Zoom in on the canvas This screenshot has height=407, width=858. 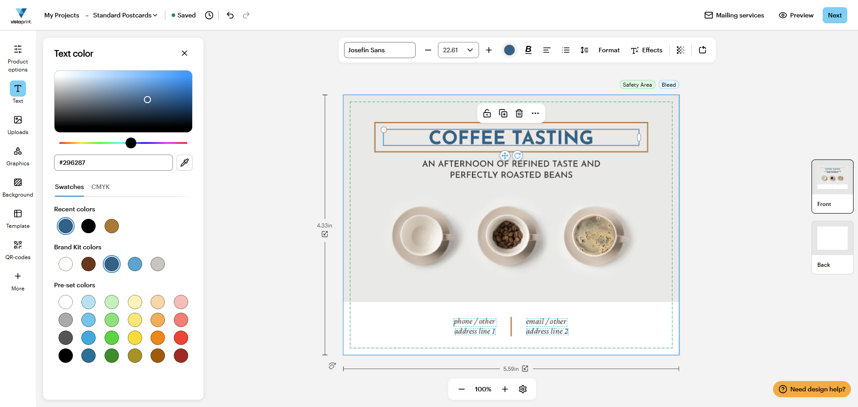[505, 389]
